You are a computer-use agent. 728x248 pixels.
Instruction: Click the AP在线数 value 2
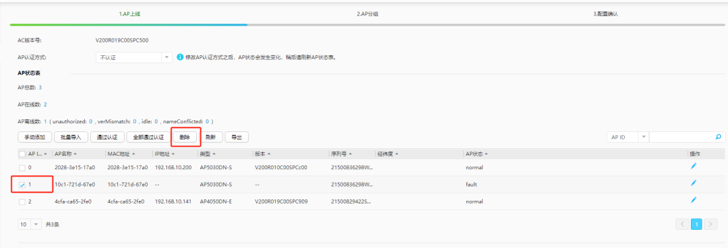[x=45, y=104]
